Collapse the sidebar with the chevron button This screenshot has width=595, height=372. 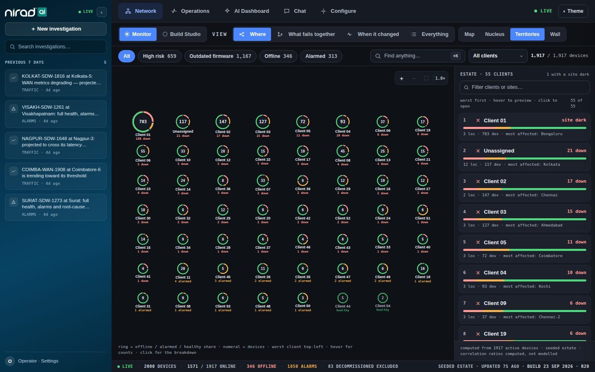(102, 12)
